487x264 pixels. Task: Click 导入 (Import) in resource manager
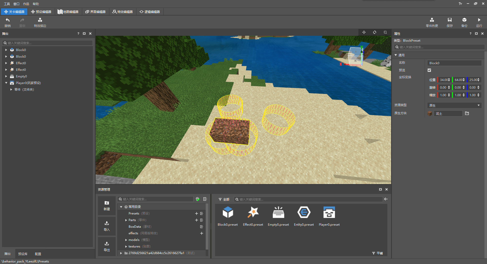[107, 226]
